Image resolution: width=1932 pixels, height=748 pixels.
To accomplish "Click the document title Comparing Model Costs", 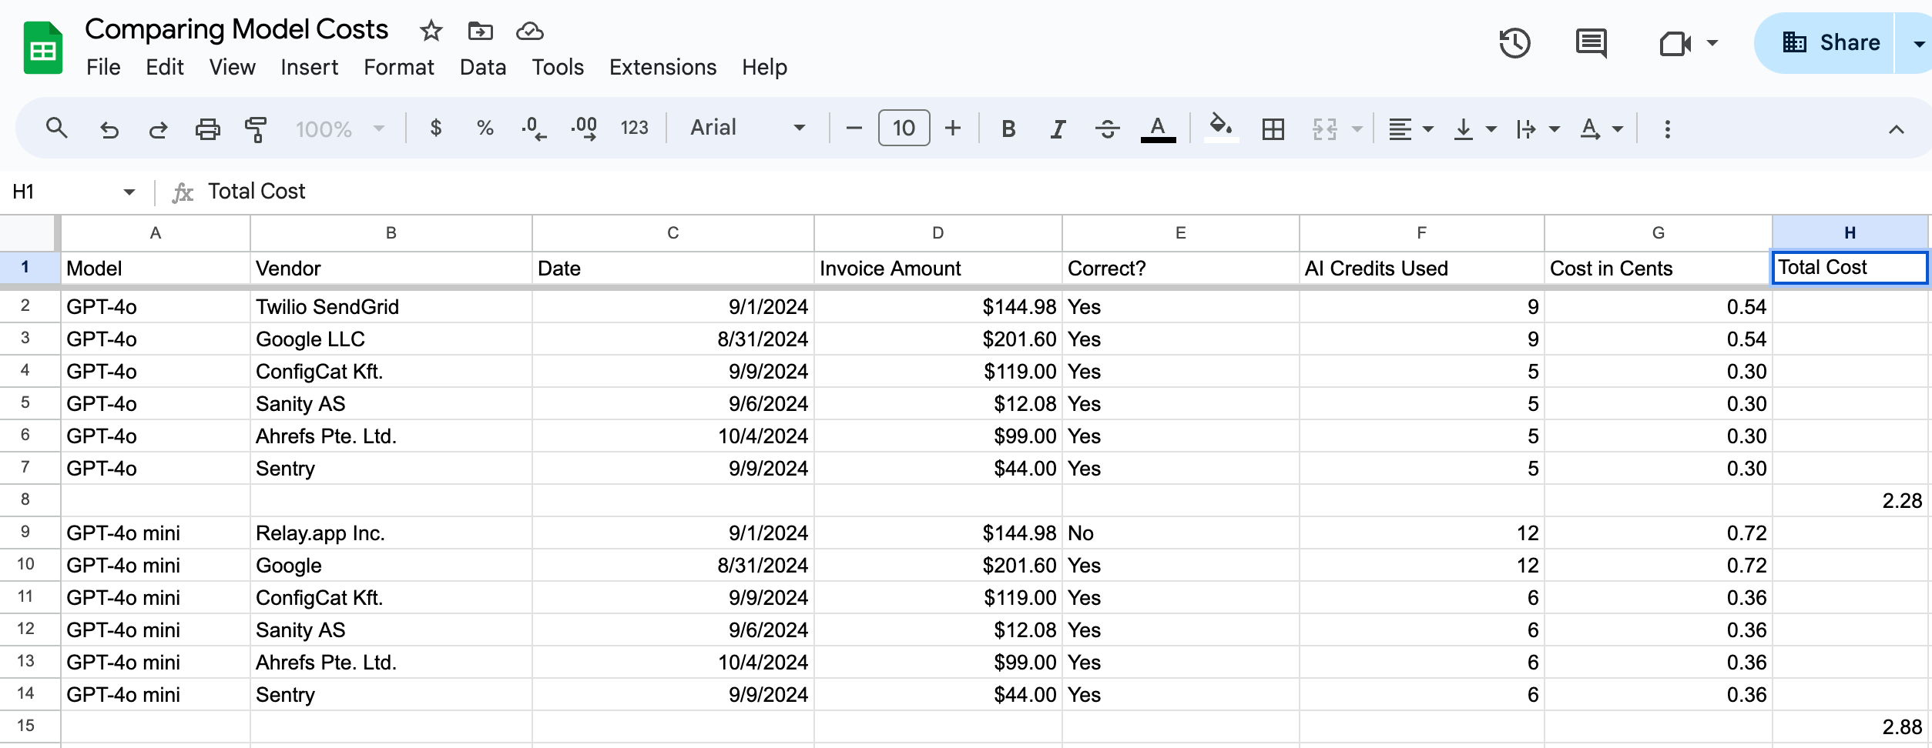I will coord(236,29).
